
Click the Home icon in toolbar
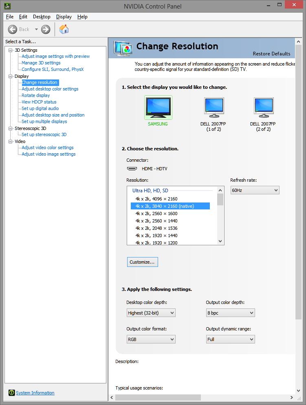(x=64, y=29)
